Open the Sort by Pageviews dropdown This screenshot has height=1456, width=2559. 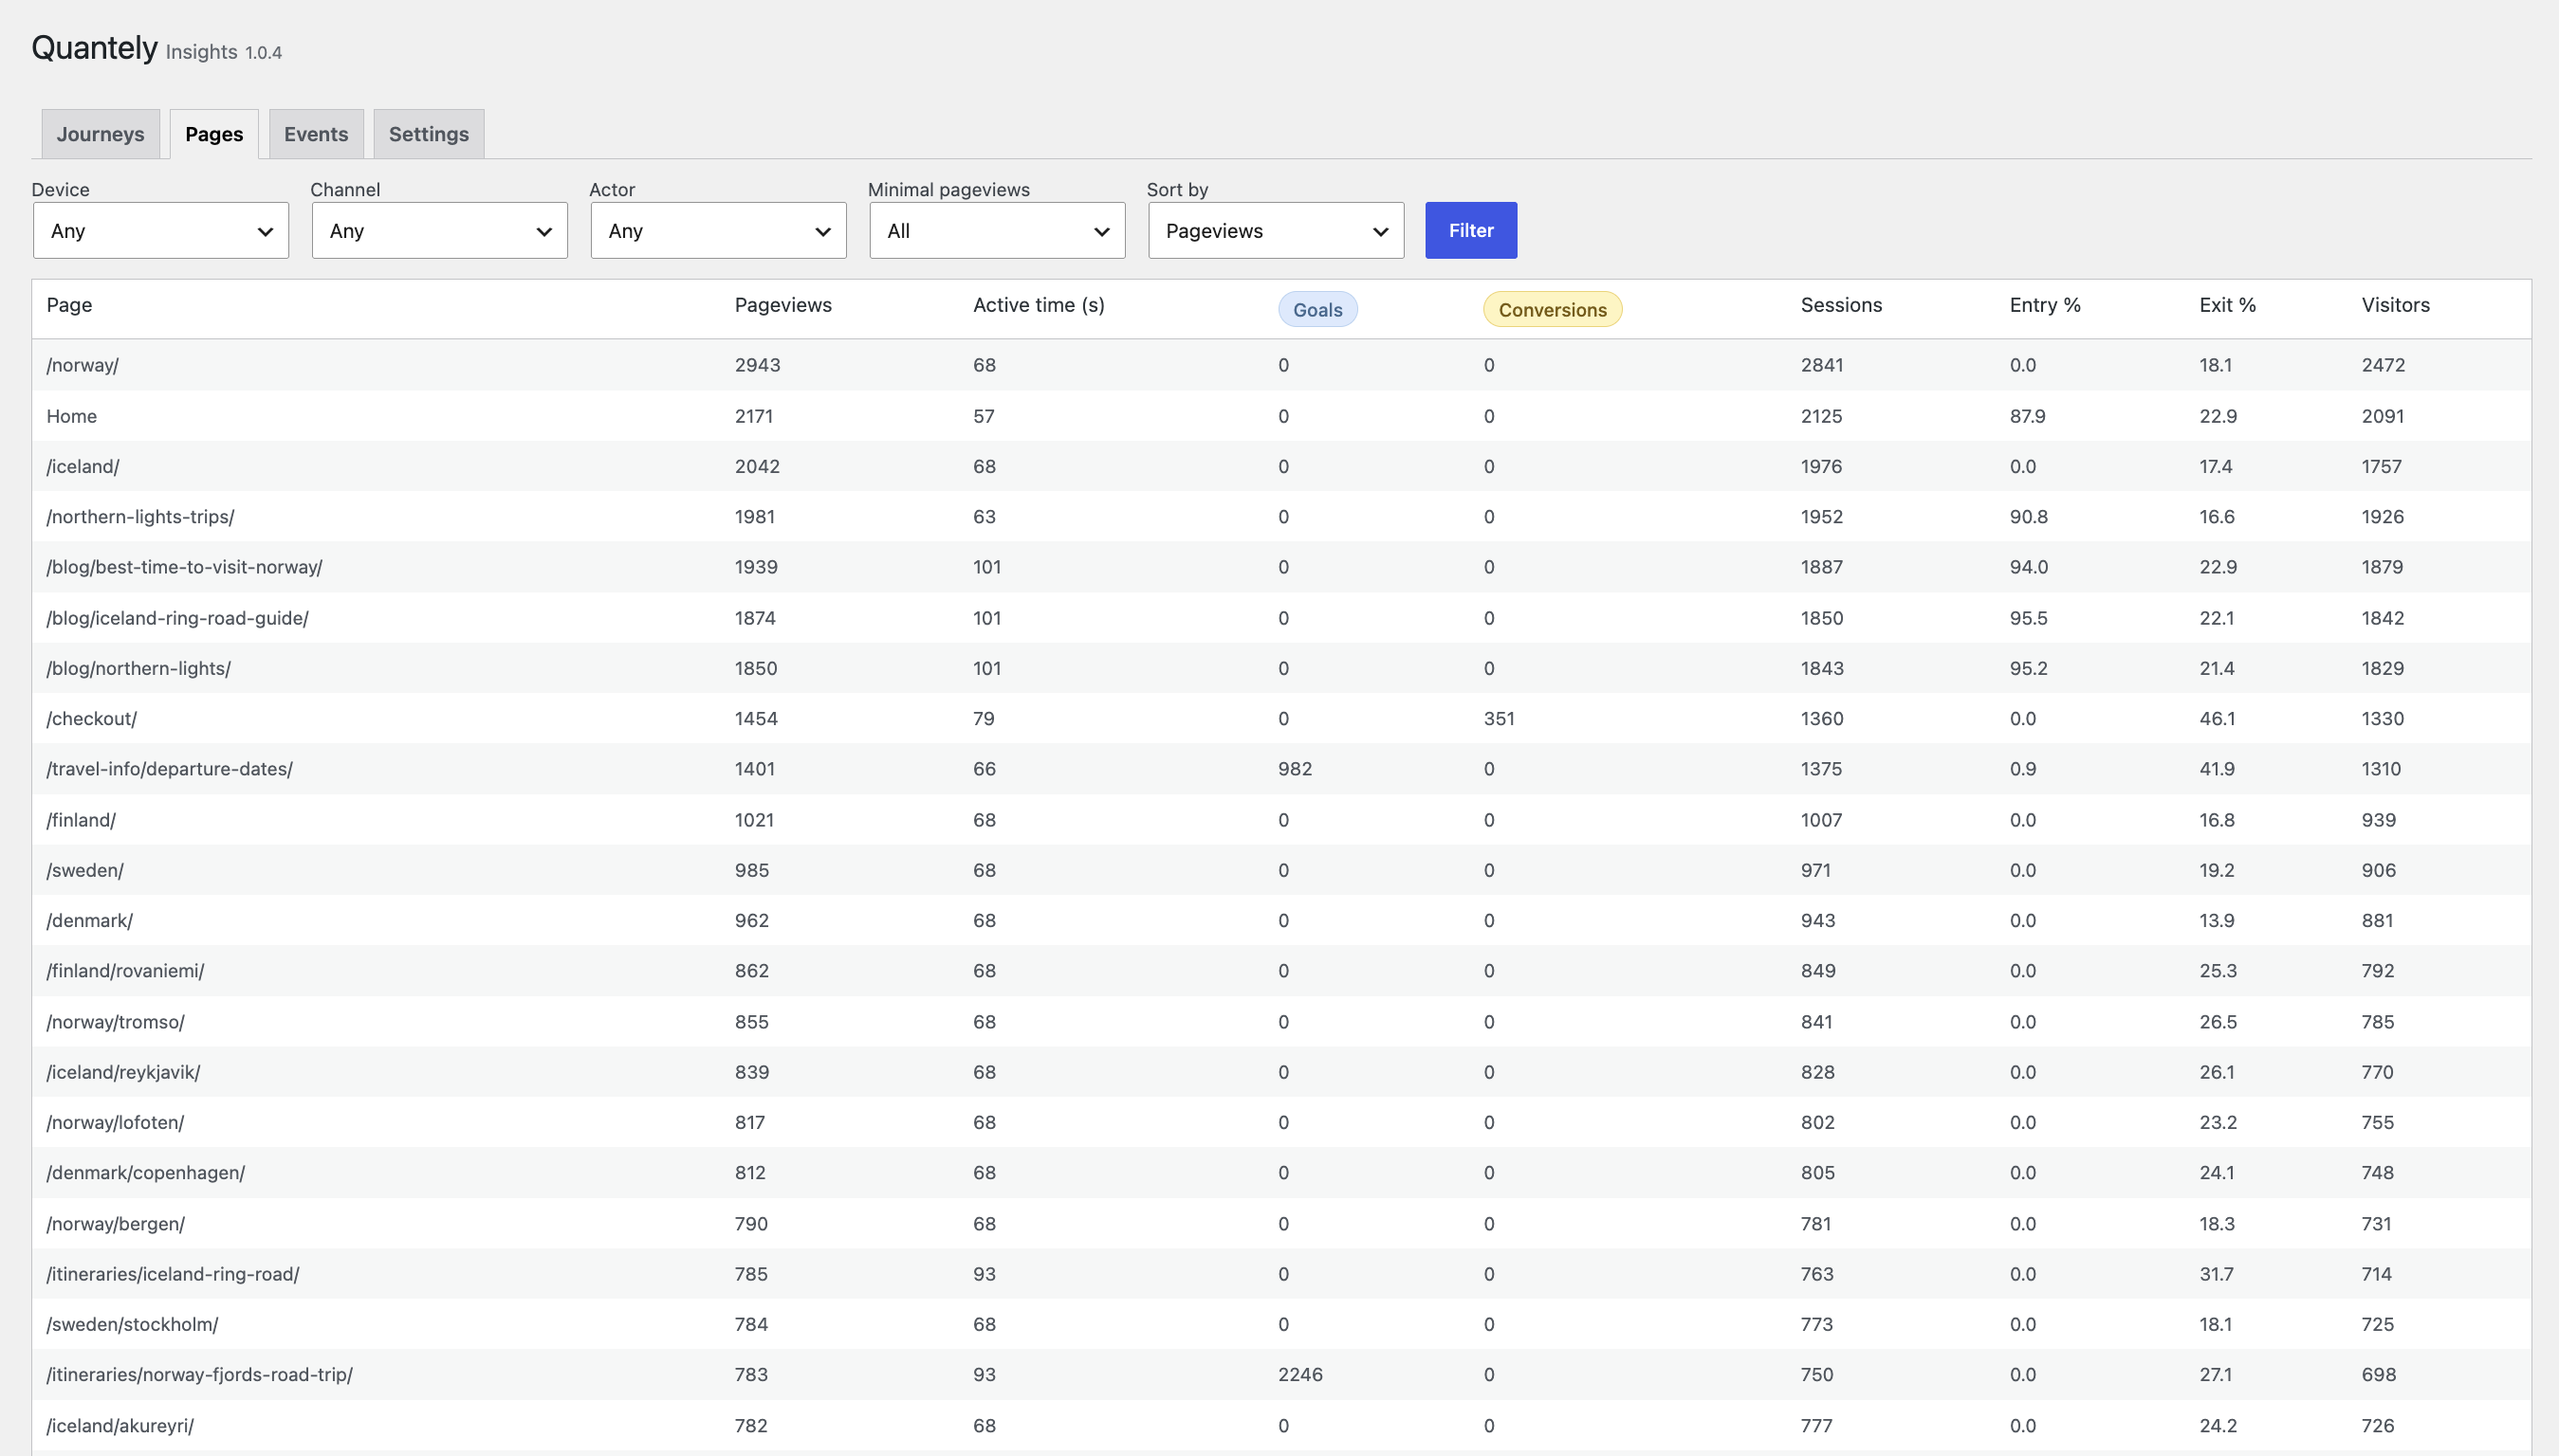point(1277,231)
